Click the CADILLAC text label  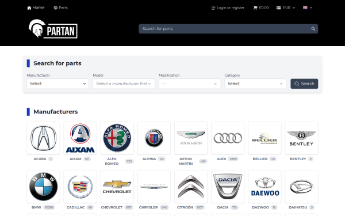click(x=75, y=207)
